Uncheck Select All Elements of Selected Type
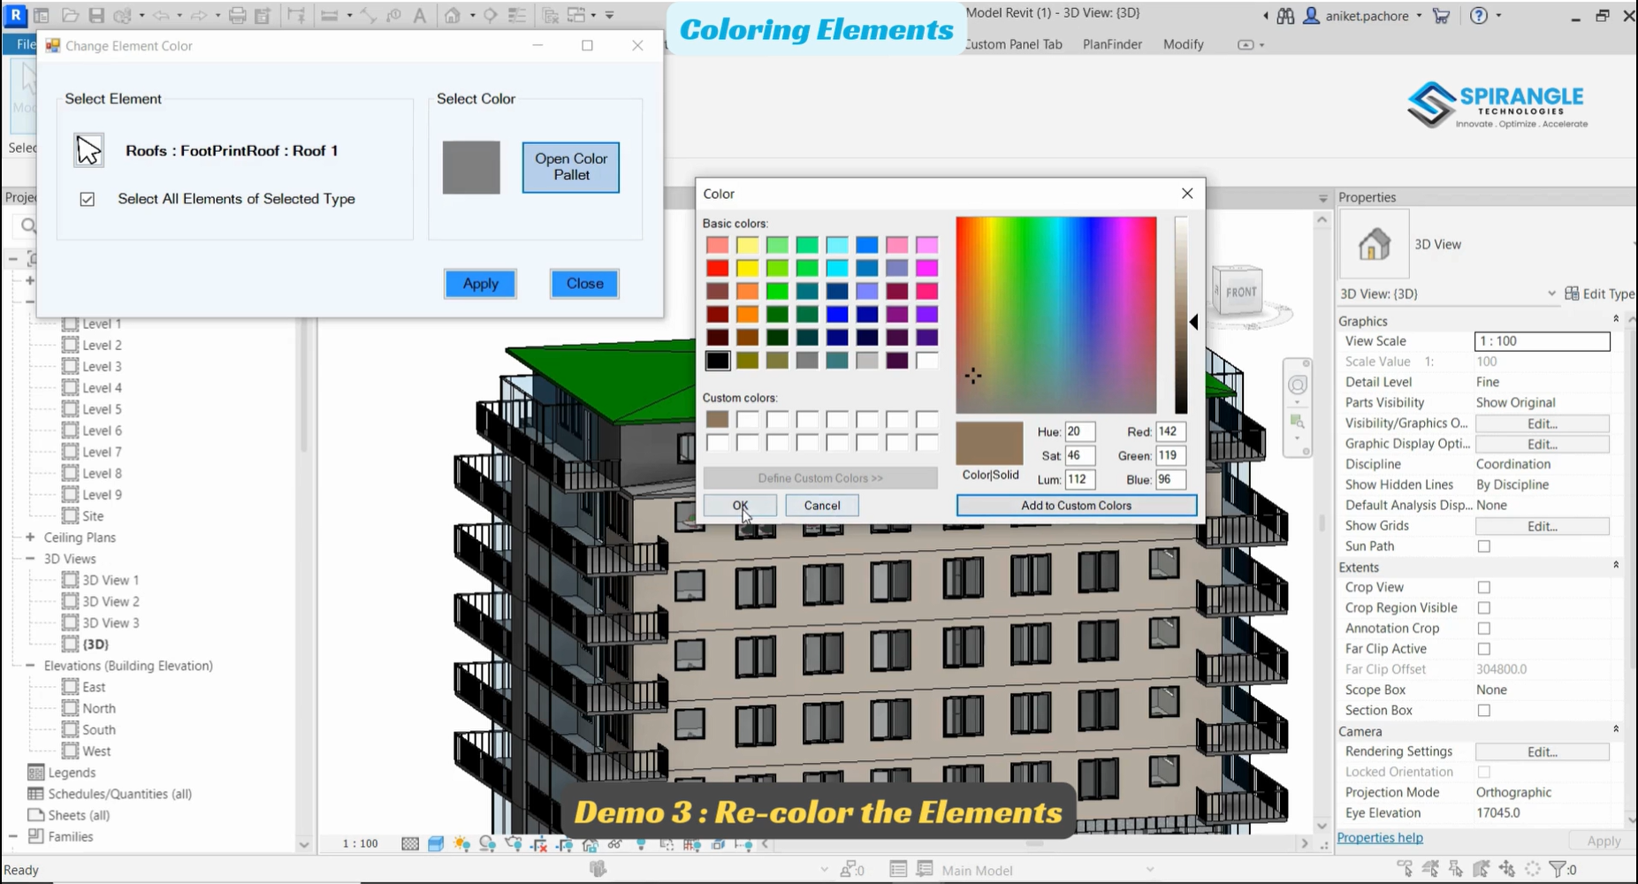Viewport: 1638px width, 884px height. 87,199
